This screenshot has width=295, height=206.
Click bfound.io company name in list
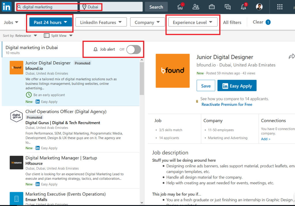click(34, 69)
